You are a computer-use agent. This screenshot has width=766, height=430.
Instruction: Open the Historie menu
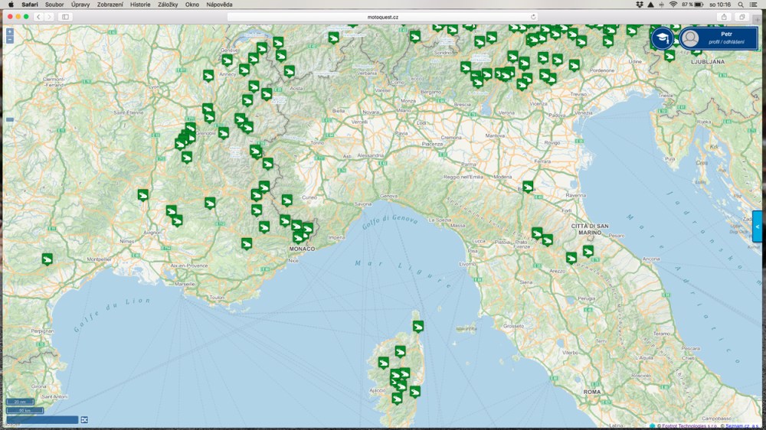coord(140,5)
